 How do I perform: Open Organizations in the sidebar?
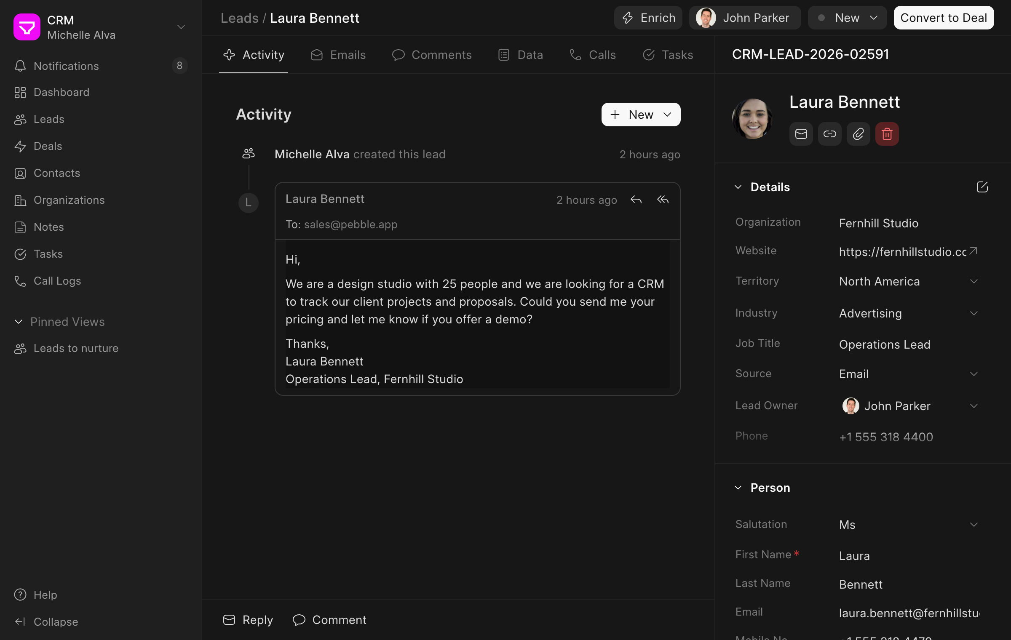point(101,200)
